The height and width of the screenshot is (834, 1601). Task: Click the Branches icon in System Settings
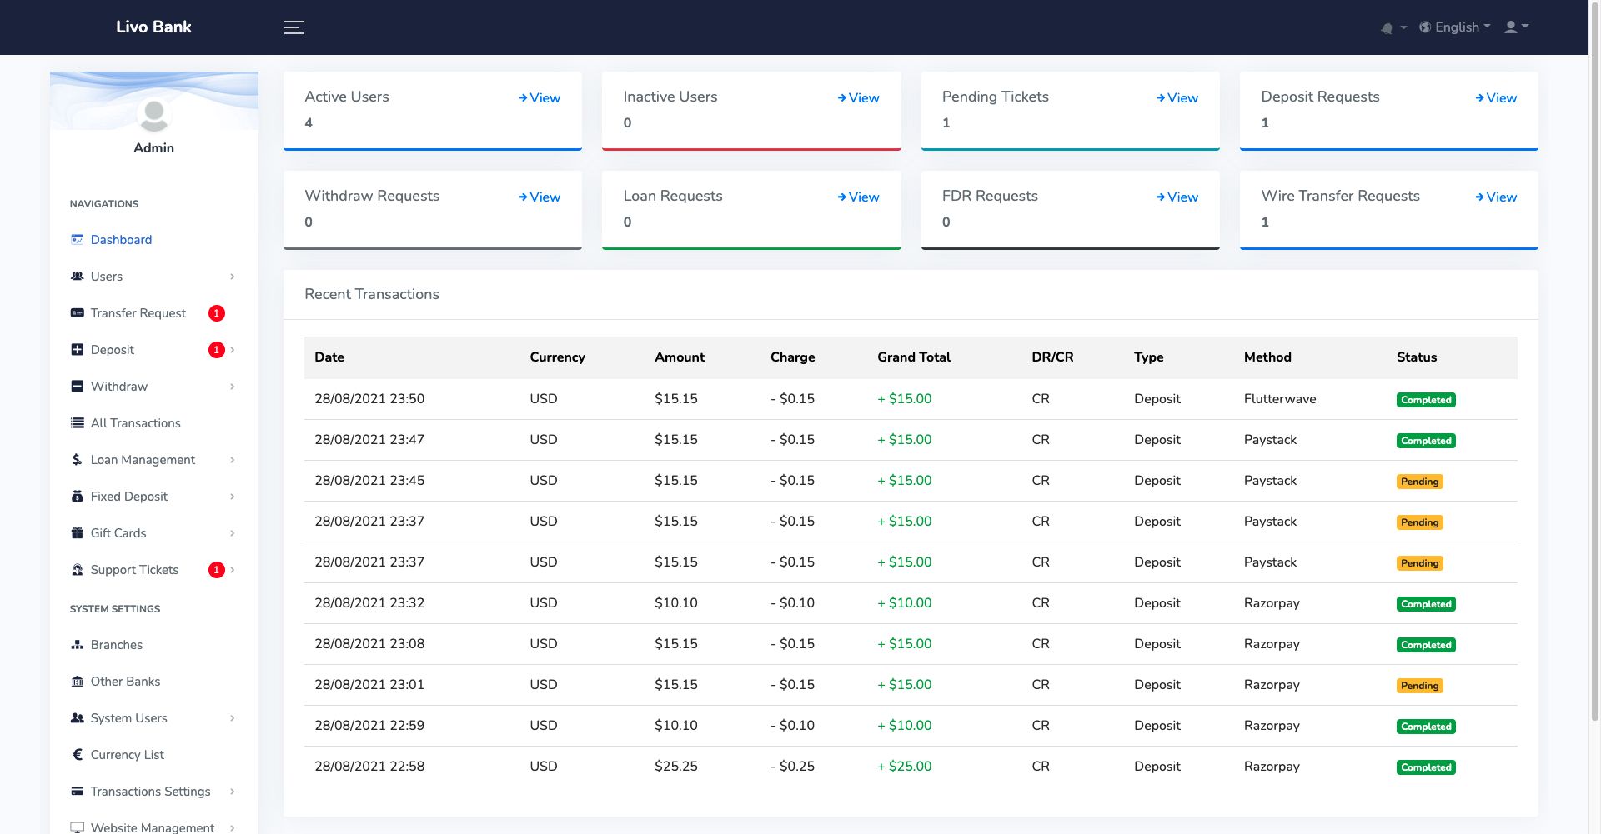(x=78, y=645)
